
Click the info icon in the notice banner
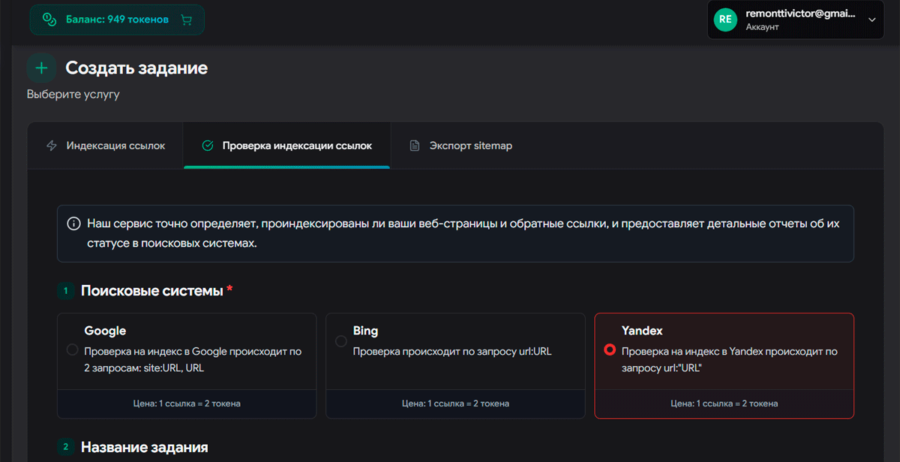74,222
